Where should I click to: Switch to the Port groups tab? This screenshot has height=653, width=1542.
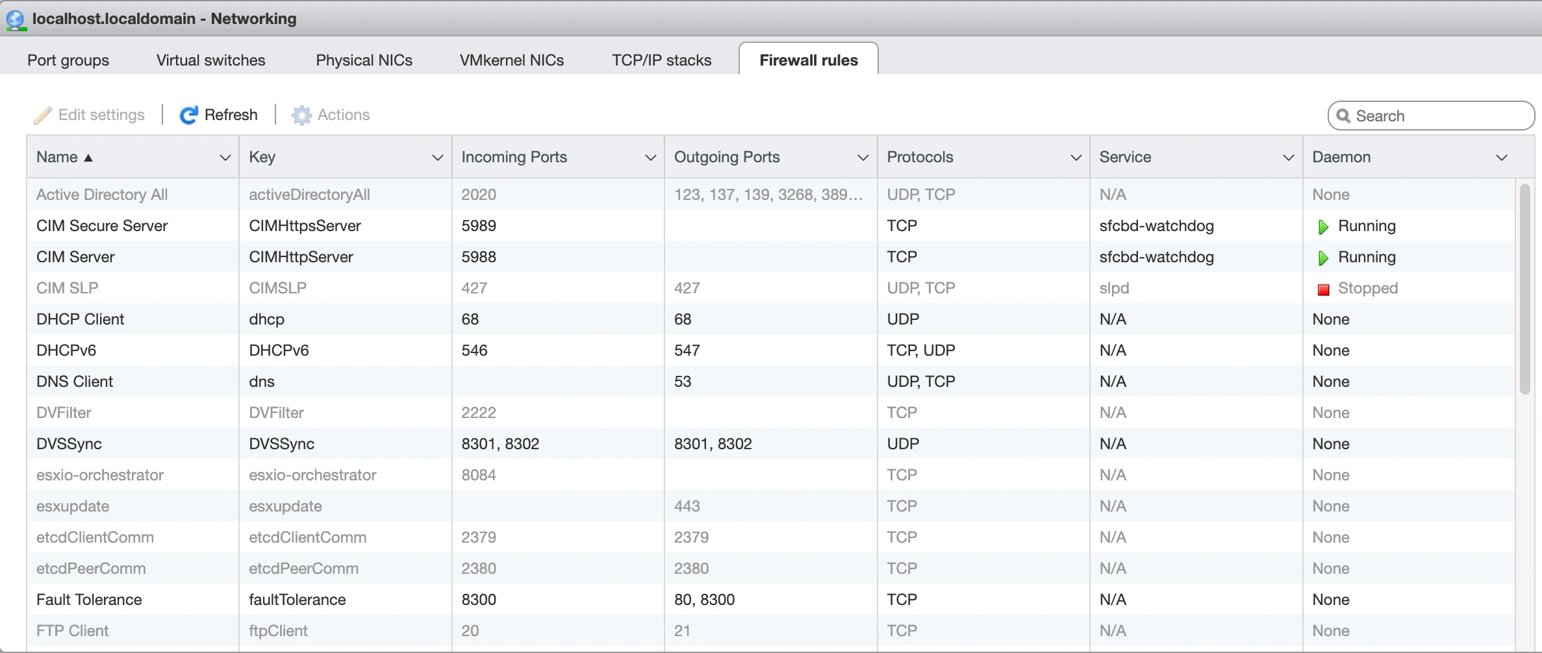(x=68, y=60)
